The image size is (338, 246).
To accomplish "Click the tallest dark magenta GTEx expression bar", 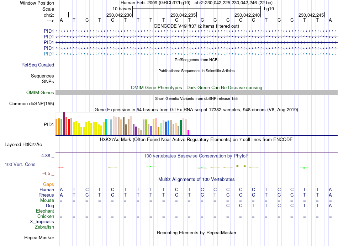I will (64, 123).
